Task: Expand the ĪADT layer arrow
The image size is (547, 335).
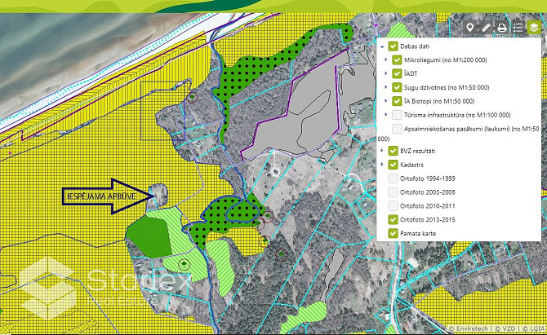Action: click(386, 74)
